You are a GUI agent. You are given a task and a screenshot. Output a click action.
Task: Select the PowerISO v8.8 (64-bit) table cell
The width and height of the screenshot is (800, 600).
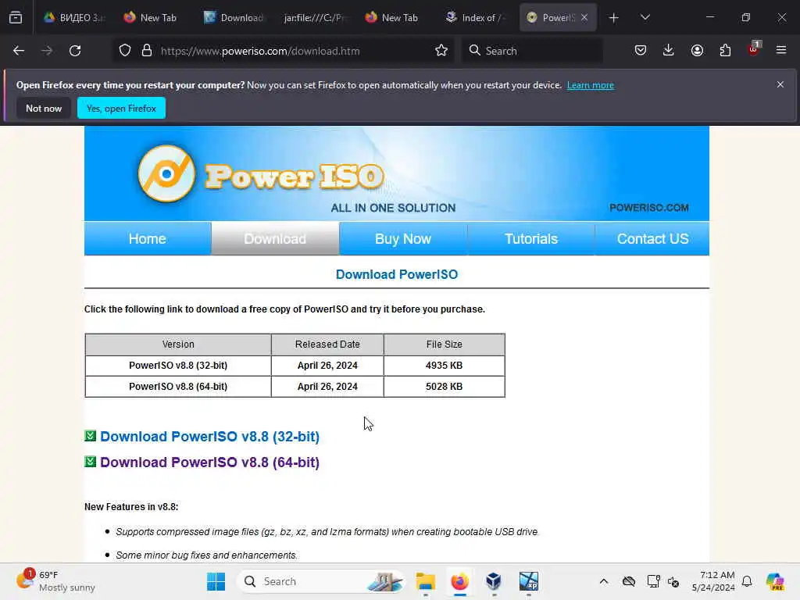click(x=178, y=386)
